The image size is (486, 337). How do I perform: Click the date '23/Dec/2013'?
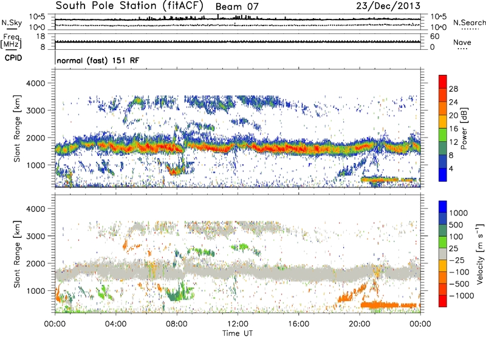[x=388, y=6]
